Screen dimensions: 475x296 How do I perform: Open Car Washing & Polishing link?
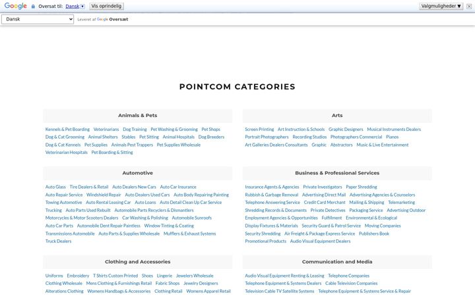point(145,218)
